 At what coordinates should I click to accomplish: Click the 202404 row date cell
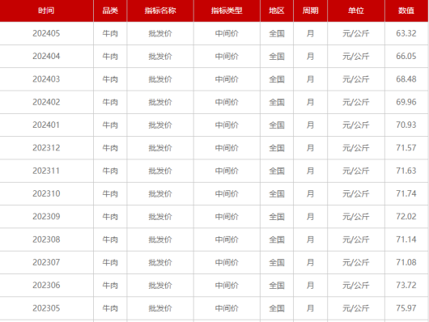pos(46,57)
